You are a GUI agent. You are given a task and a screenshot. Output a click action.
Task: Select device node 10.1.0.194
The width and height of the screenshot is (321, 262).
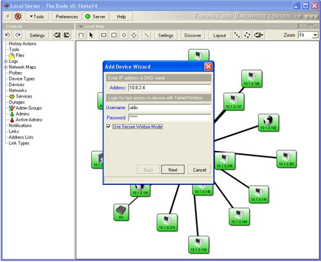pyautogui.click(x=239, y=216)
